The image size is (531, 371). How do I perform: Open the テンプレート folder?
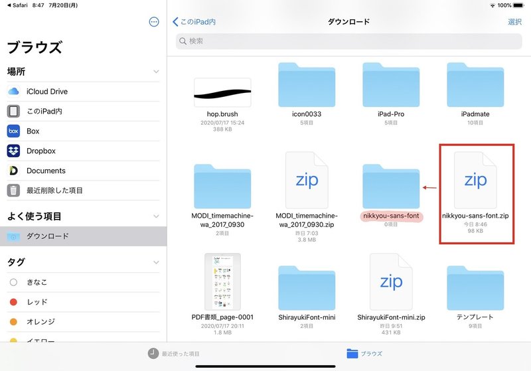pyautogui.click(x=475, y=288)
